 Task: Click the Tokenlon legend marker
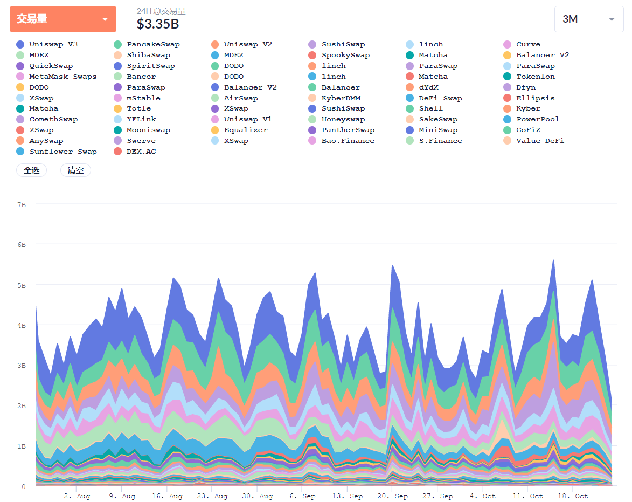[x=507, y=77]
